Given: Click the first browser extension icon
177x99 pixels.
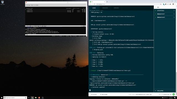Looking at the screenshot, I should pos(163,4).
